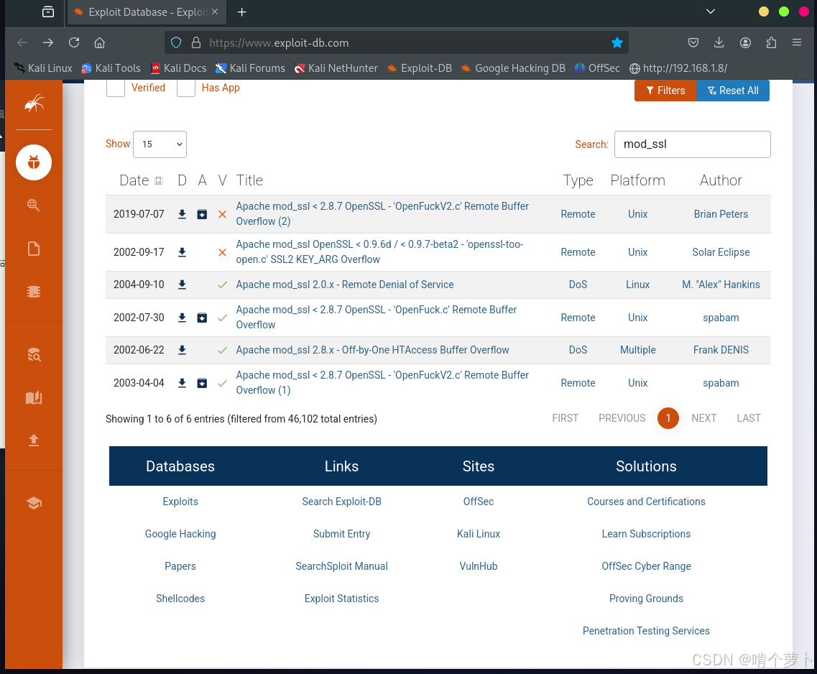
Task: Click the LAST pagination link
Action: tap(749, 418)
